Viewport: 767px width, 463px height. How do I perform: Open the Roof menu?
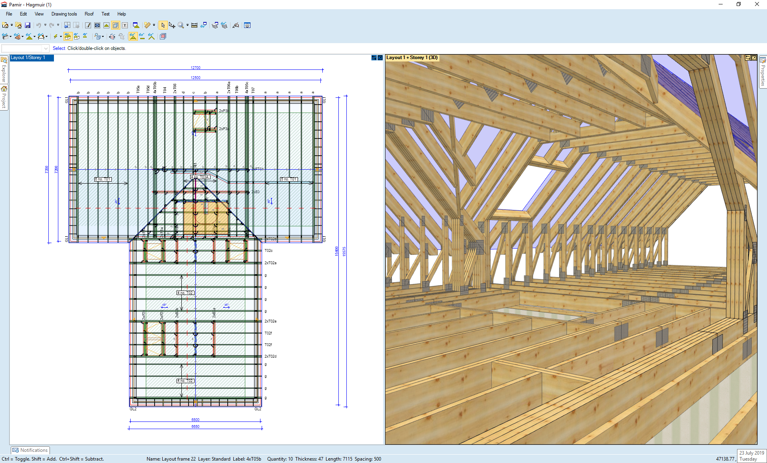pos(89,14)
